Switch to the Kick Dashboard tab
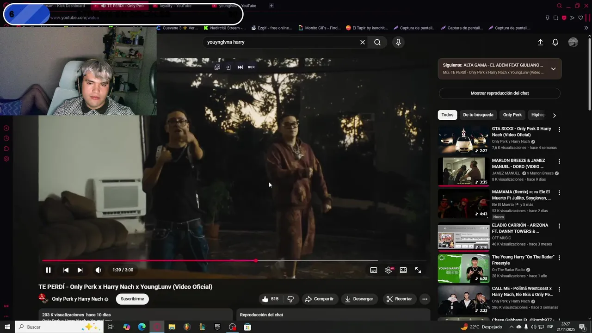Image resolution: width=592 pixels, height=333 pixels. (x=65, y=6)
